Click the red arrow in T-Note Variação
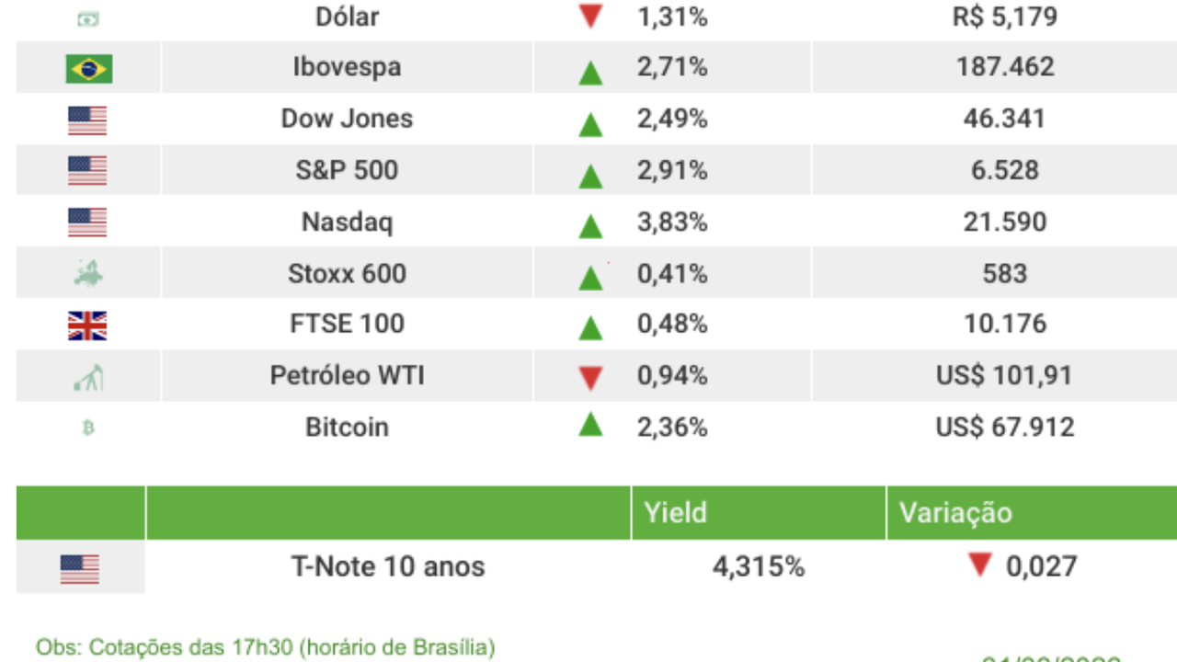The image size is (1177, 662). (x=980, y=565)
